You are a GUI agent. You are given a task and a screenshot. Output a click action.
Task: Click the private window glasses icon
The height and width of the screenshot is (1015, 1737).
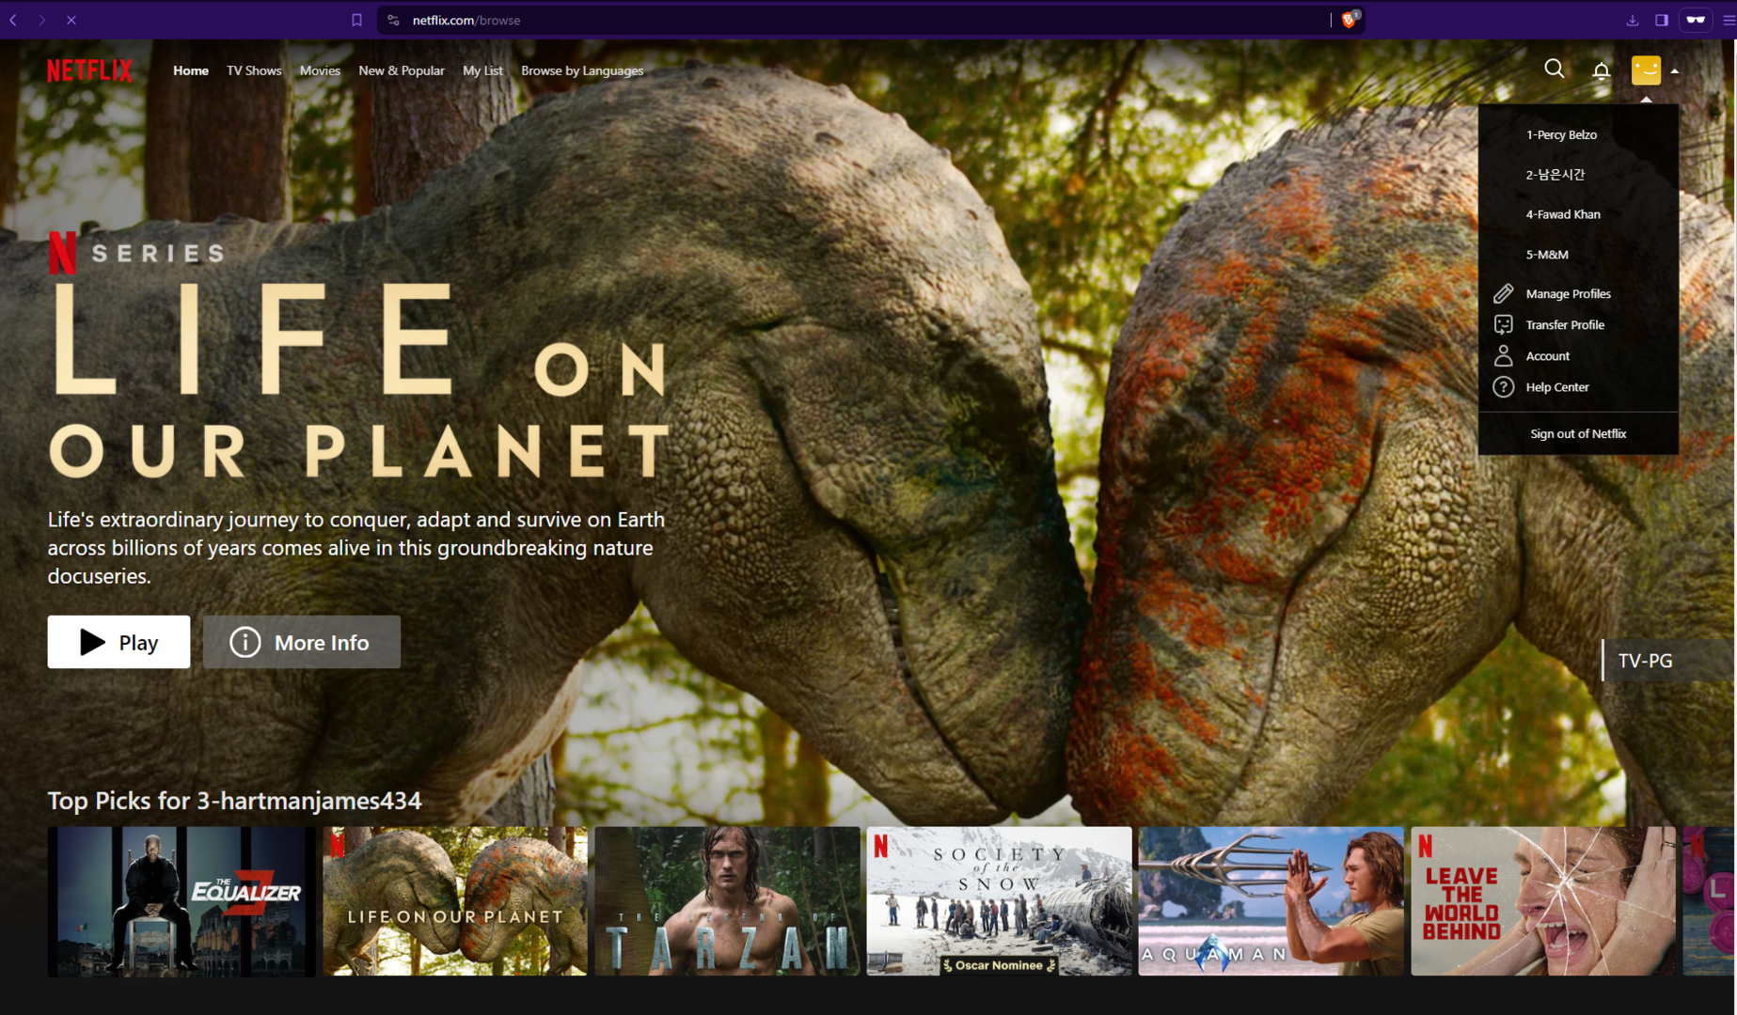pos(1695,20)
